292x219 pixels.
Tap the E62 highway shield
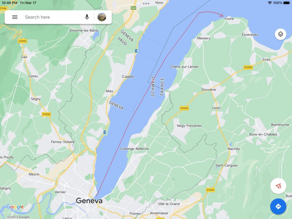[133, 8]
